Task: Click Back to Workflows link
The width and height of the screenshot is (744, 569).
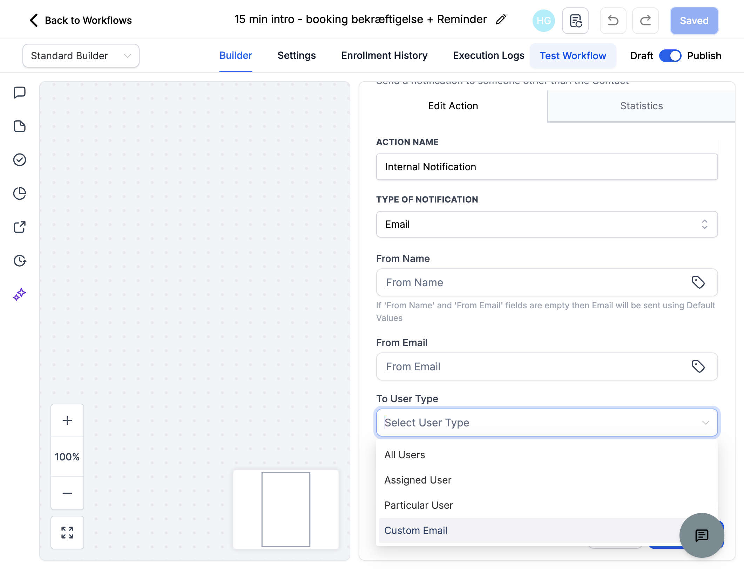Action: click(88, 20)
